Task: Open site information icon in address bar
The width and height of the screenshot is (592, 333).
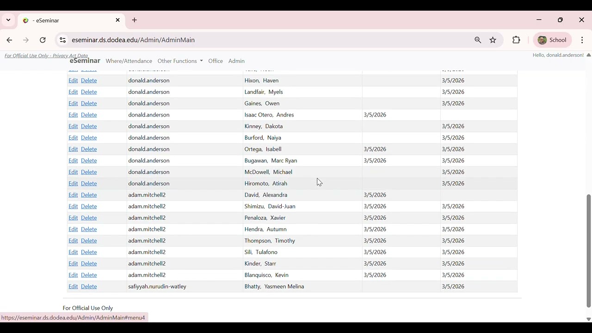Action: pos(63,40)
